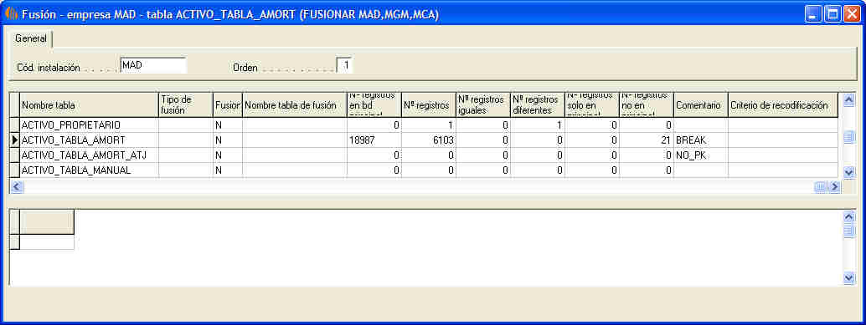Click the 6103 registros cell

tap(429, 140)
